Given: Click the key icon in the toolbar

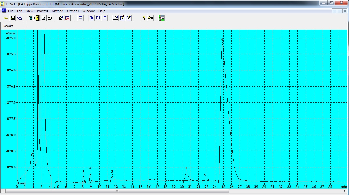Looking at the screenshot, I should (151, 18).
